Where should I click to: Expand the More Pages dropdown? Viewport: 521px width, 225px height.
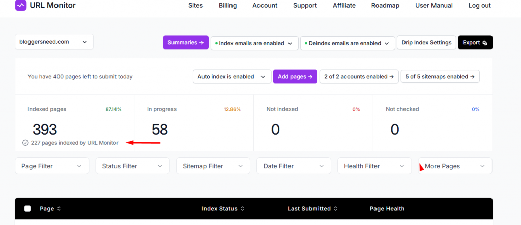455,166
